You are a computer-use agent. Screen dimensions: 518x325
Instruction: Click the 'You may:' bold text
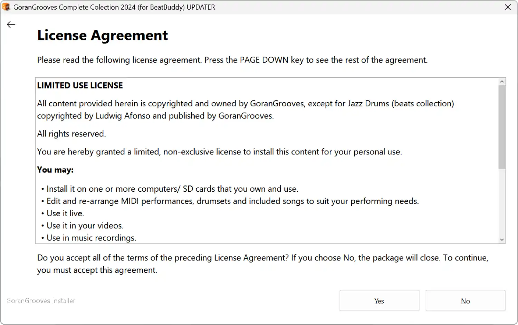coord(55,170)
